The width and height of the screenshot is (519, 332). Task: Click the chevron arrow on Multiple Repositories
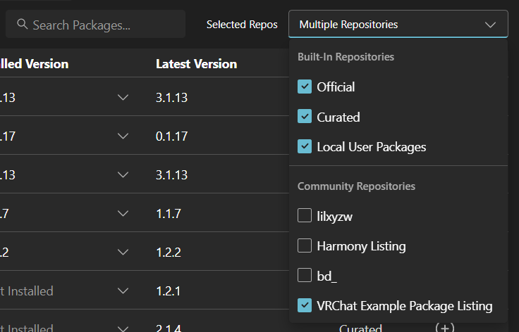(x=491, y=25)
